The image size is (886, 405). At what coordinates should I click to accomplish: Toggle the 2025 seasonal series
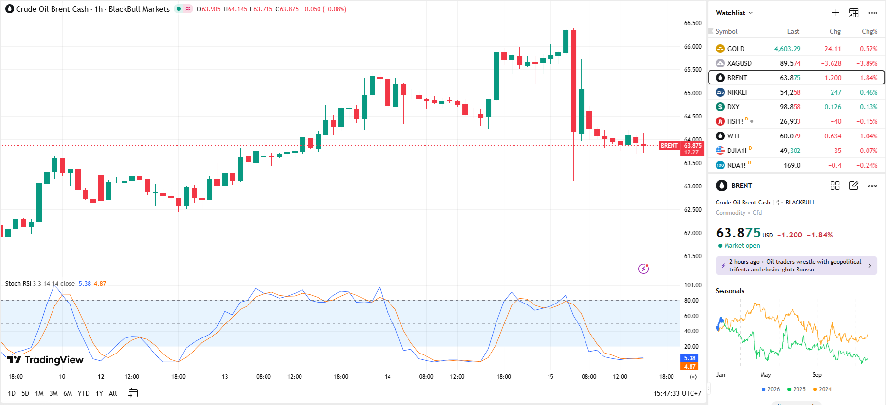tap(796, 389)
